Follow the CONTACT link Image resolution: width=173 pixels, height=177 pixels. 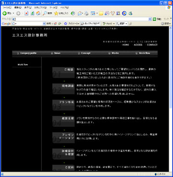(152, 45)
